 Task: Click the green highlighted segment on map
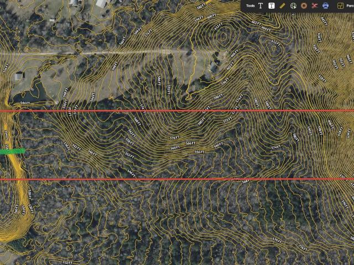pos(12,151)
